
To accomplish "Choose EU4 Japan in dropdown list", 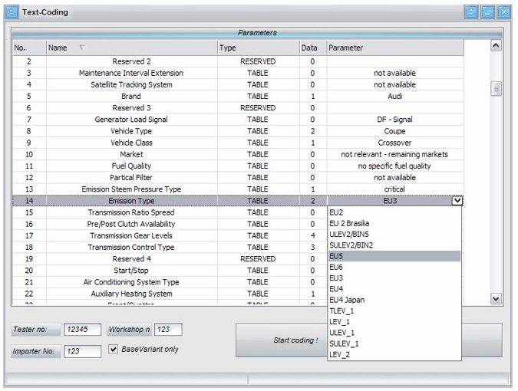I will tap(346, 300).
